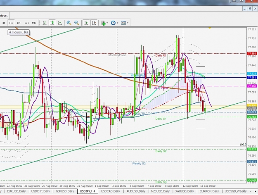The width and height of the screenshot is (258, 195).
Task: Restore down the inner chart window
Action: 250,9
